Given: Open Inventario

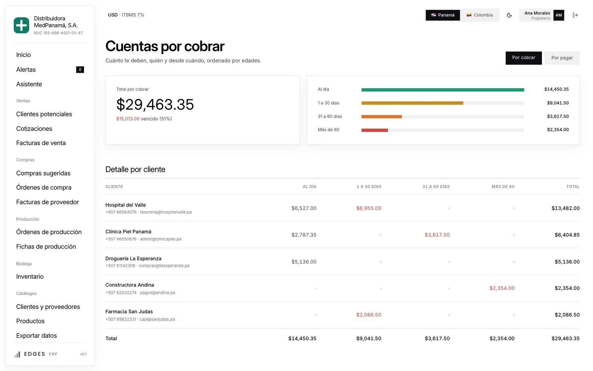Looking at the screenshot, I should click(30, 276).
